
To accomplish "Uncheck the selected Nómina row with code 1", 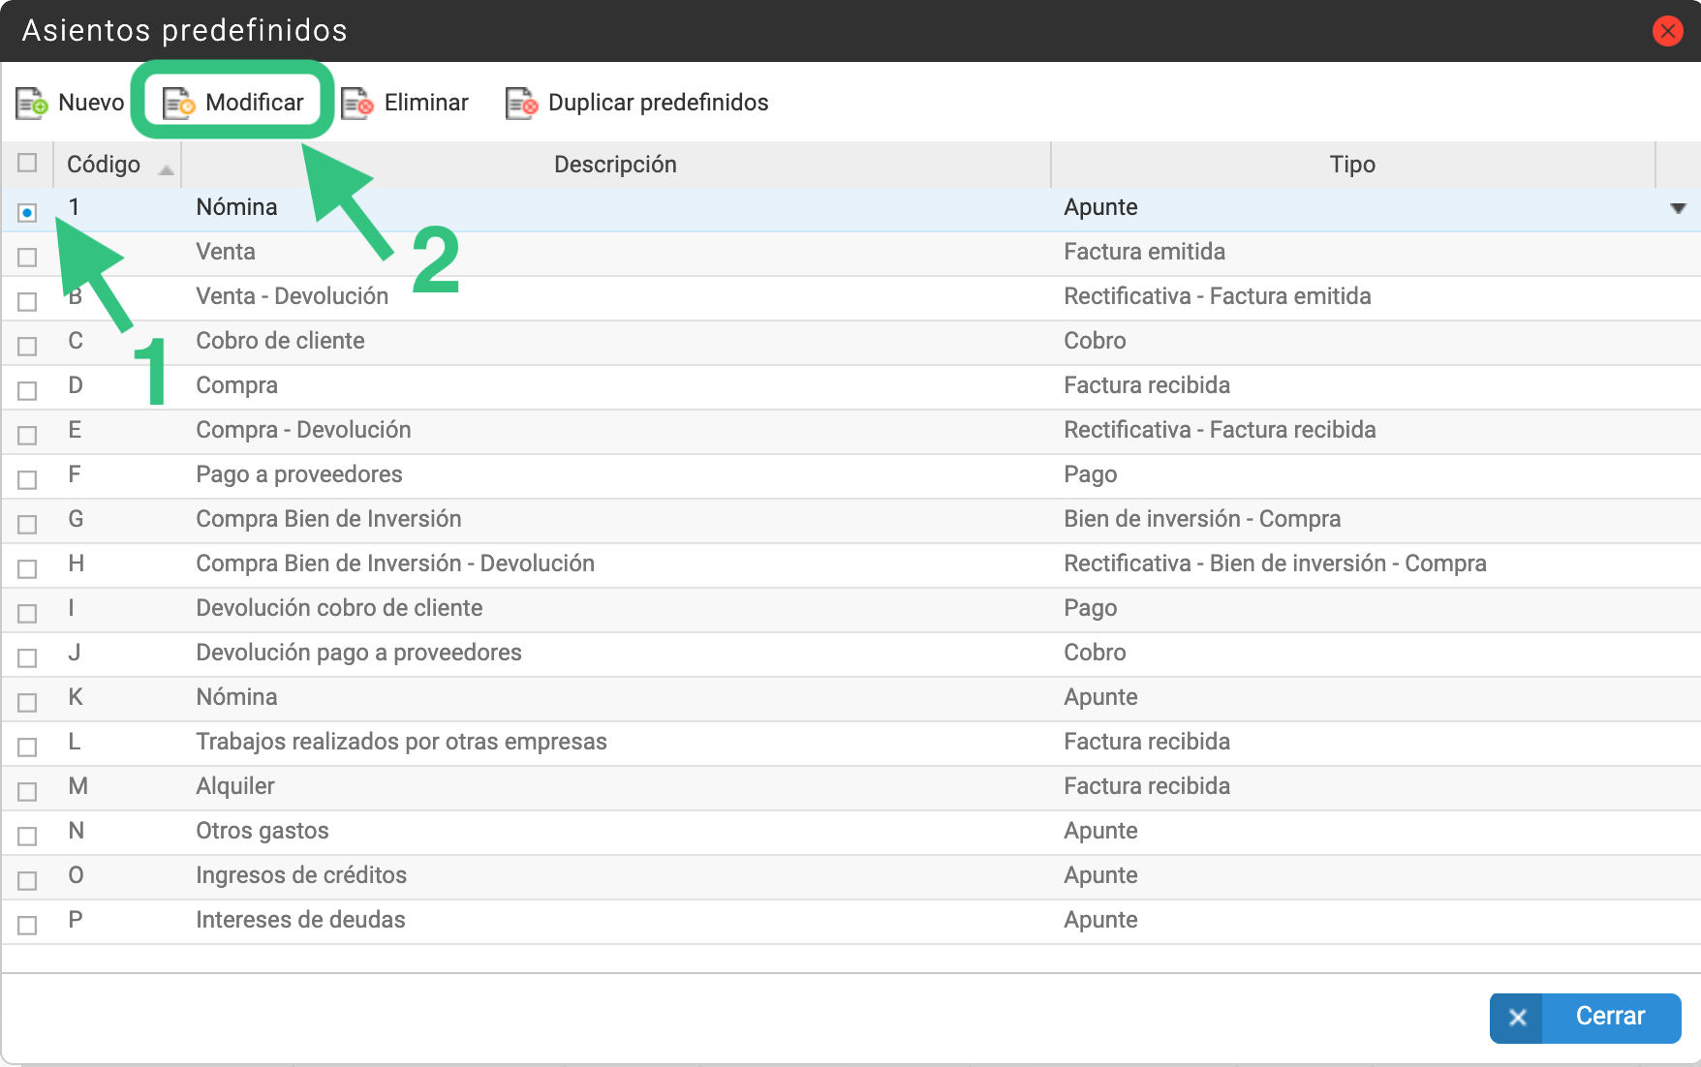I will [27, 212].
